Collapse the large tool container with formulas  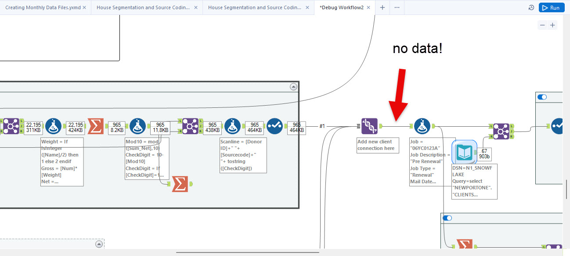(293, 87)
